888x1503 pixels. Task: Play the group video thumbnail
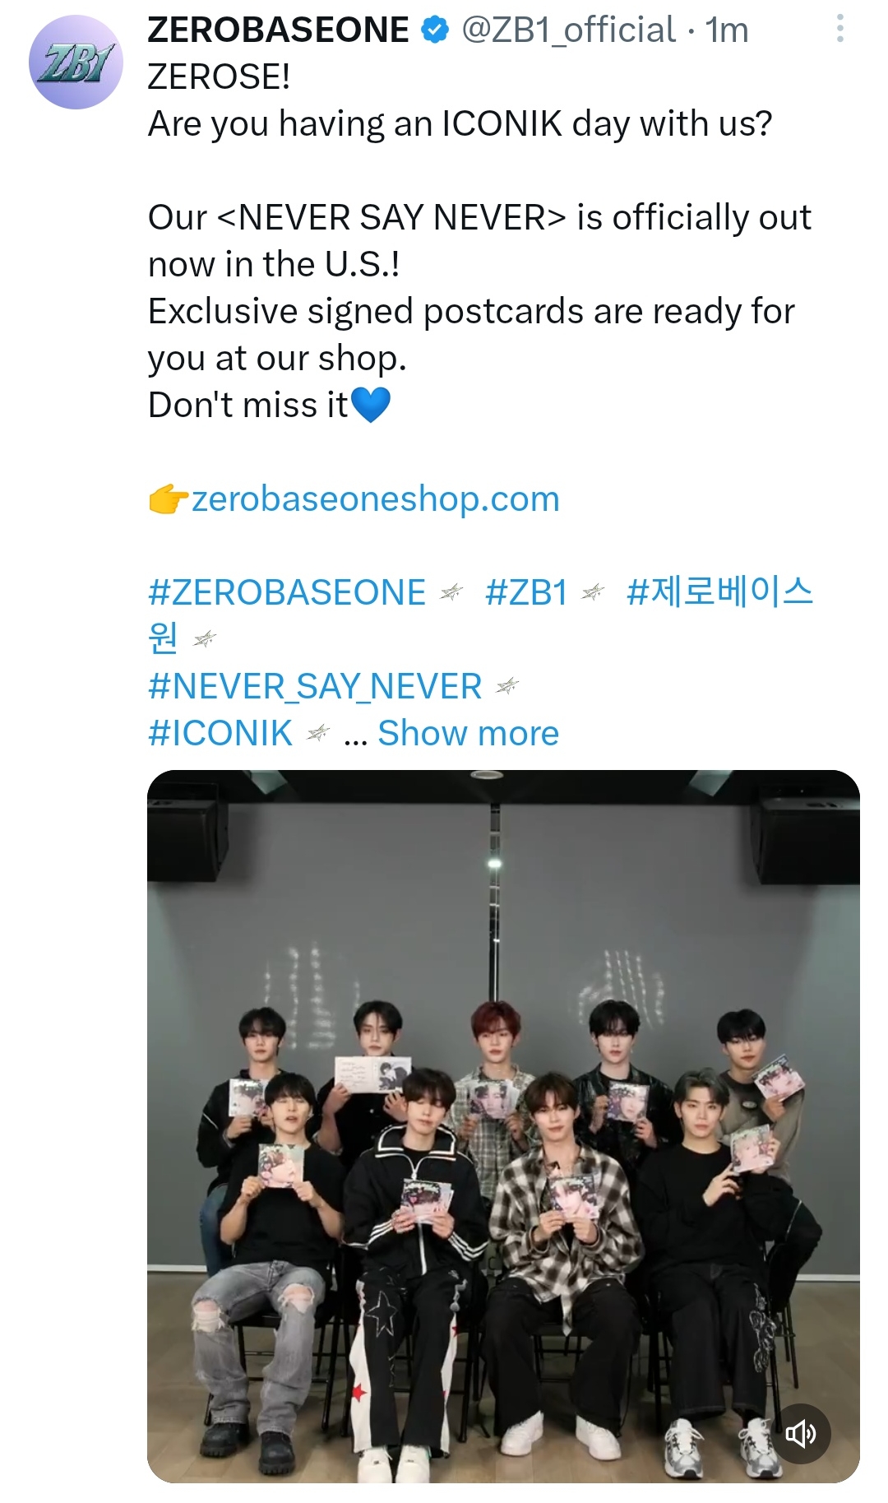(x=503, y=1126)
